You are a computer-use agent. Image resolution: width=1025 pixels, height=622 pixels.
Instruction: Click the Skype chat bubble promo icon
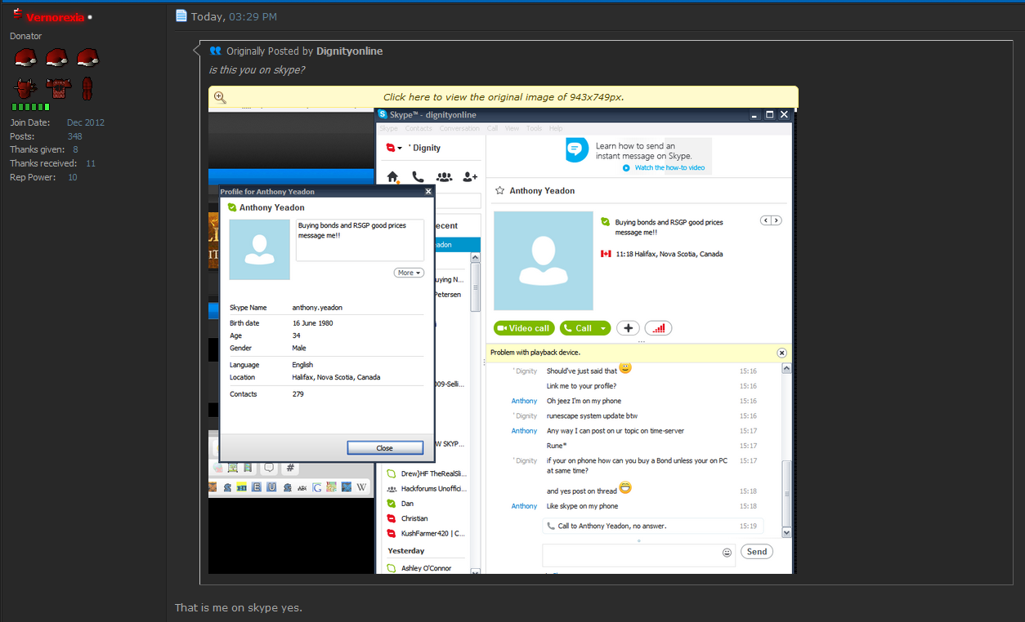tap(577, 149)
